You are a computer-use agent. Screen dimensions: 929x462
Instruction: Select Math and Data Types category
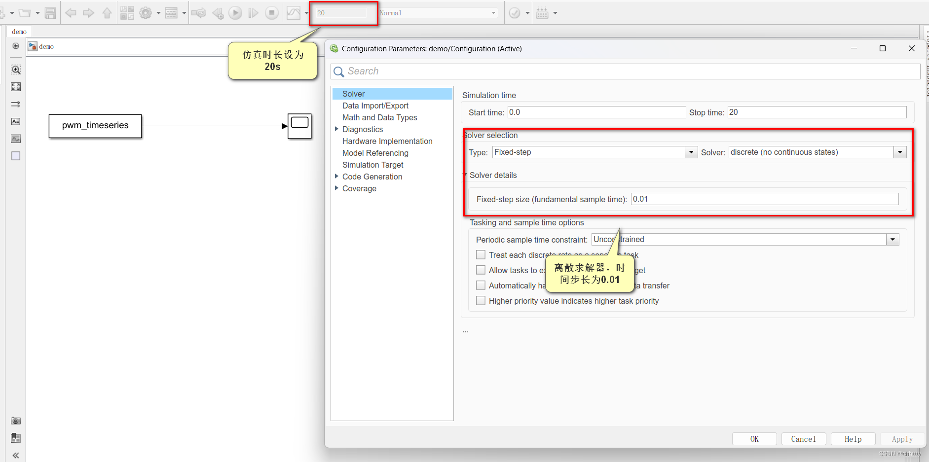coord(380,117)
